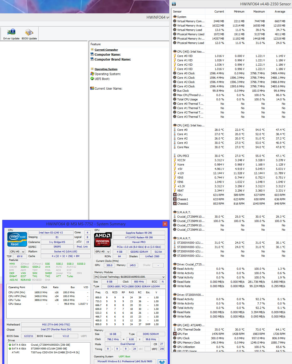Viewport: 292px width, 364px height.
Task: Click the Prod. Unit button
Action: pos(82,247)
